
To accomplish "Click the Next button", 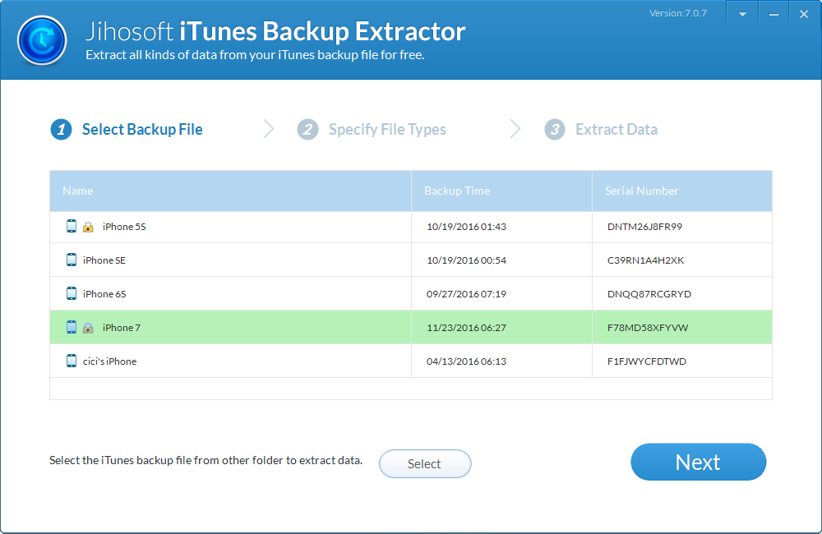I will coord(698,462).
